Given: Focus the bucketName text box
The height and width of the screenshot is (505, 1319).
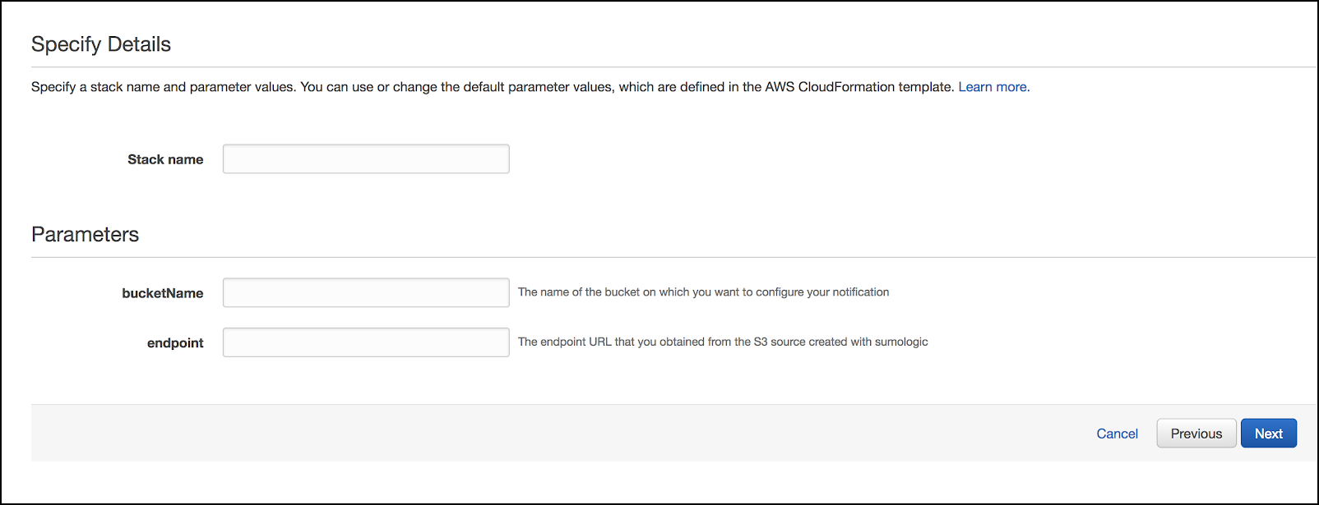Looking at the screenshot, I should pos(366,293).
